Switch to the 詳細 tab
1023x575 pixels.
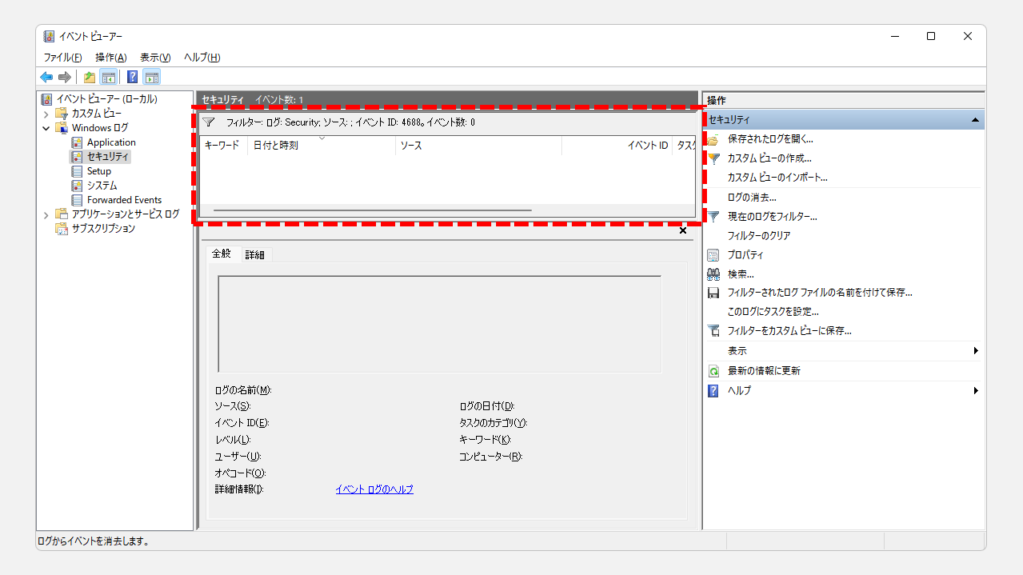click(x=255, y=255)
